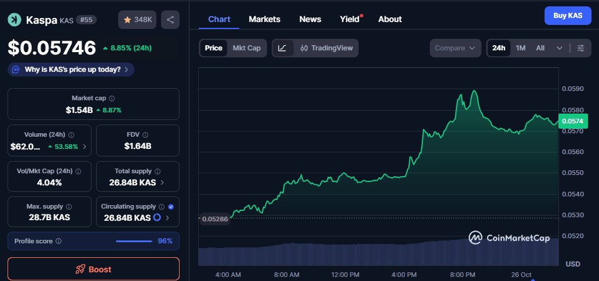
Task: Click the #55 rank badge
Action: click(86, 20)
